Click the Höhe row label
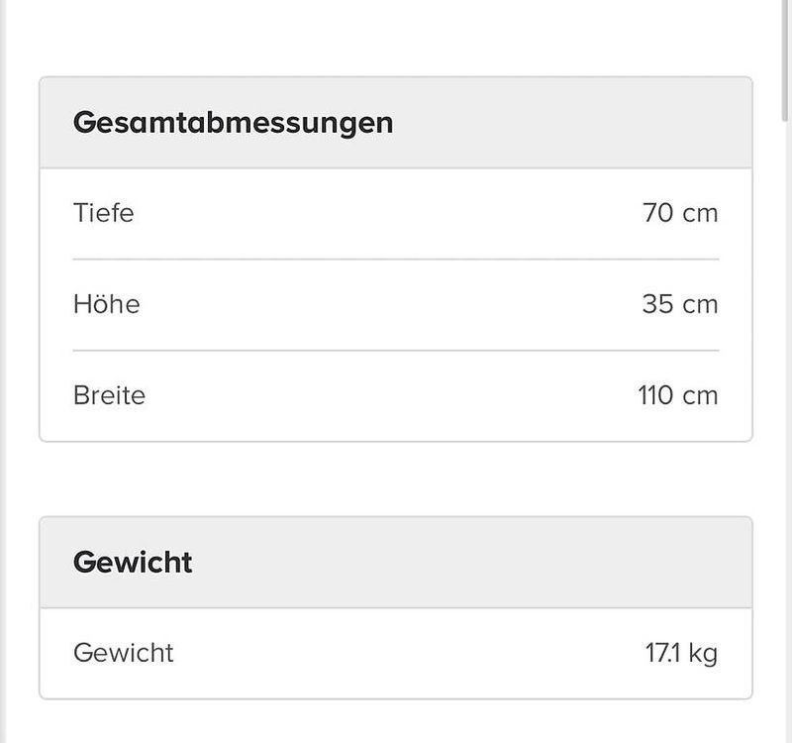 pos(107,304)
